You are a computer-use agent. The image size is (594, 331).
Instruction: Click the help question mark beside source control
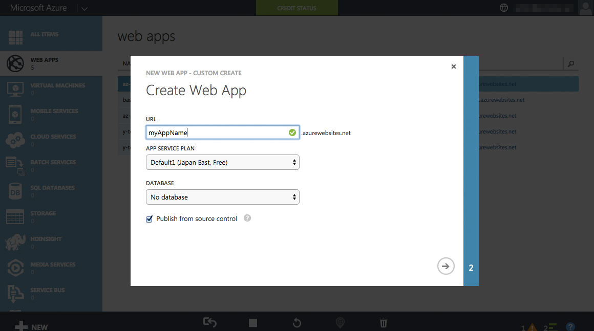coord(247,218)
